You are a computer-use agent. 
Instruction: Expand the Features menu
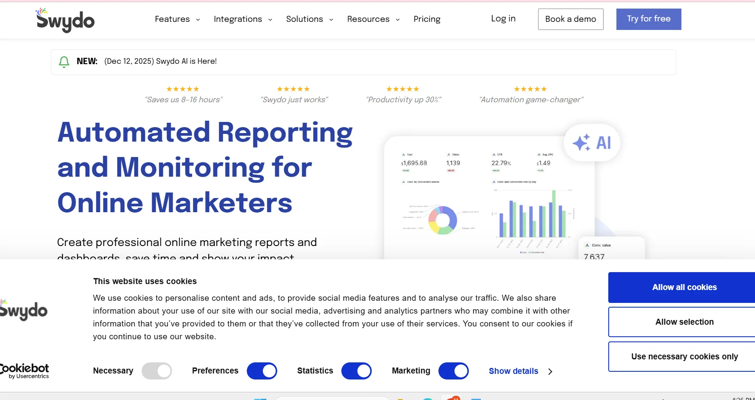178,19
